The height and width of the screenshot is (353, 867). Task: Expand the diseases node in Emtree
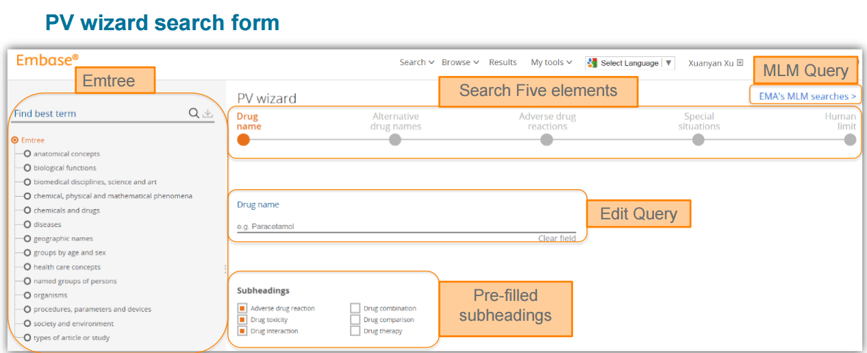pyautogui.click(x=27, y=224)
